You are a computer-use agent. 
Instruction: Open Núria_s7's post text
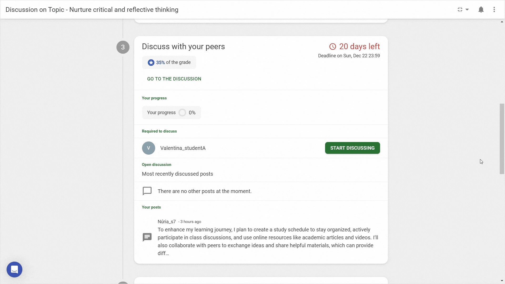tap(268, 241)
